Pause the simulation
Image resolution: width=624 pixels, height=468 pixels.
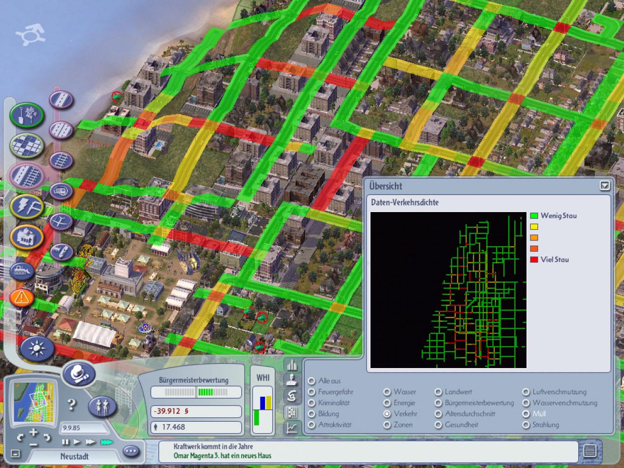coord(65,442)
